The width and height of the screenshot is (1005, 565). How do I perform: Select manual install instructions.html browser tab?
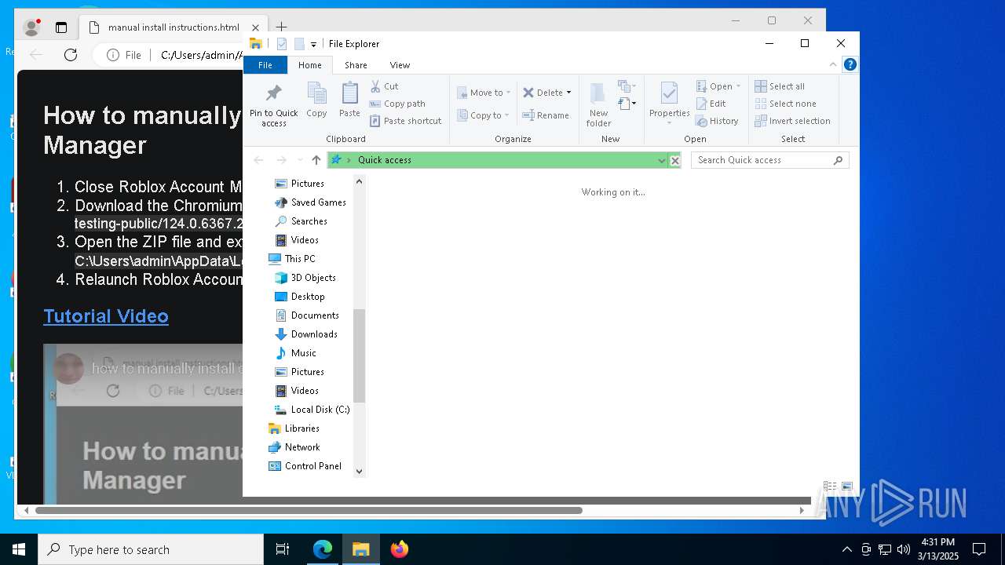pyautogui.click(x=174, y=27)
